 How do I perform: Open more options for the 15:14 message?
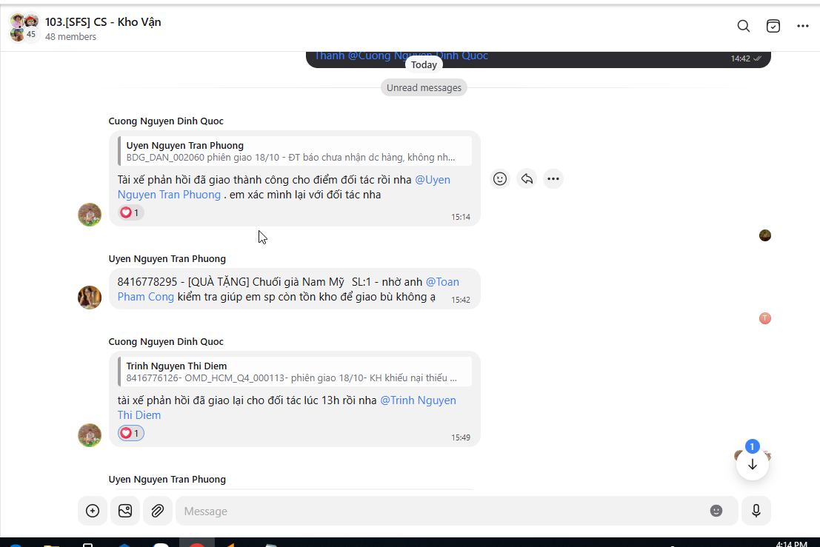point(553,178)
